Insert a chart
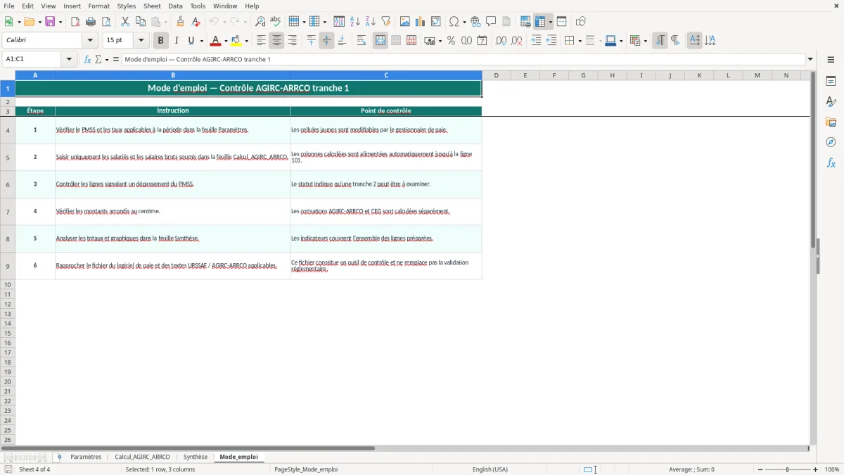844x475 pixels. [x=421, y=22]
